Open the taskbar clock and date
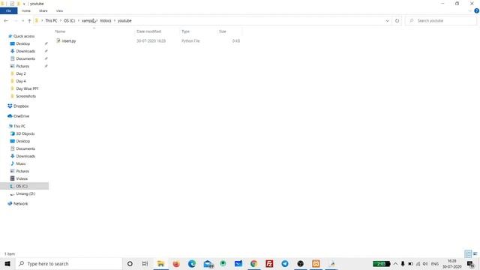The image size is (480, 270). pyautogui.click(x=451, y=264)
